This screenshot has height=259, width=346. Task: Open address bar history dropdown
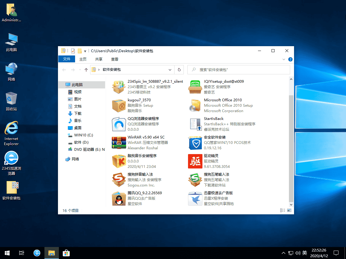click(x=170, y=70)
